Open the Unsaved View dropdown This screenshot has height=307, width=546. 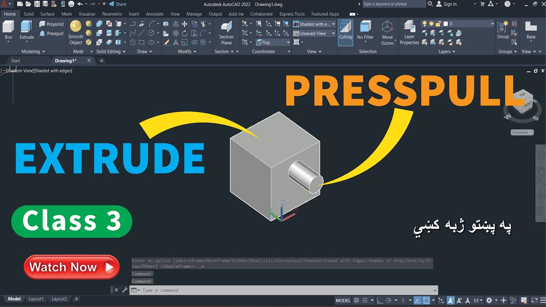[x=314, y=33]
